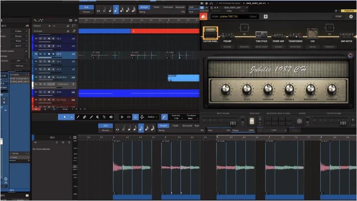Select the highlighted eighth note in the top quantize bar
This screenshot has width=357, height=201.
[x=116, y=10]
